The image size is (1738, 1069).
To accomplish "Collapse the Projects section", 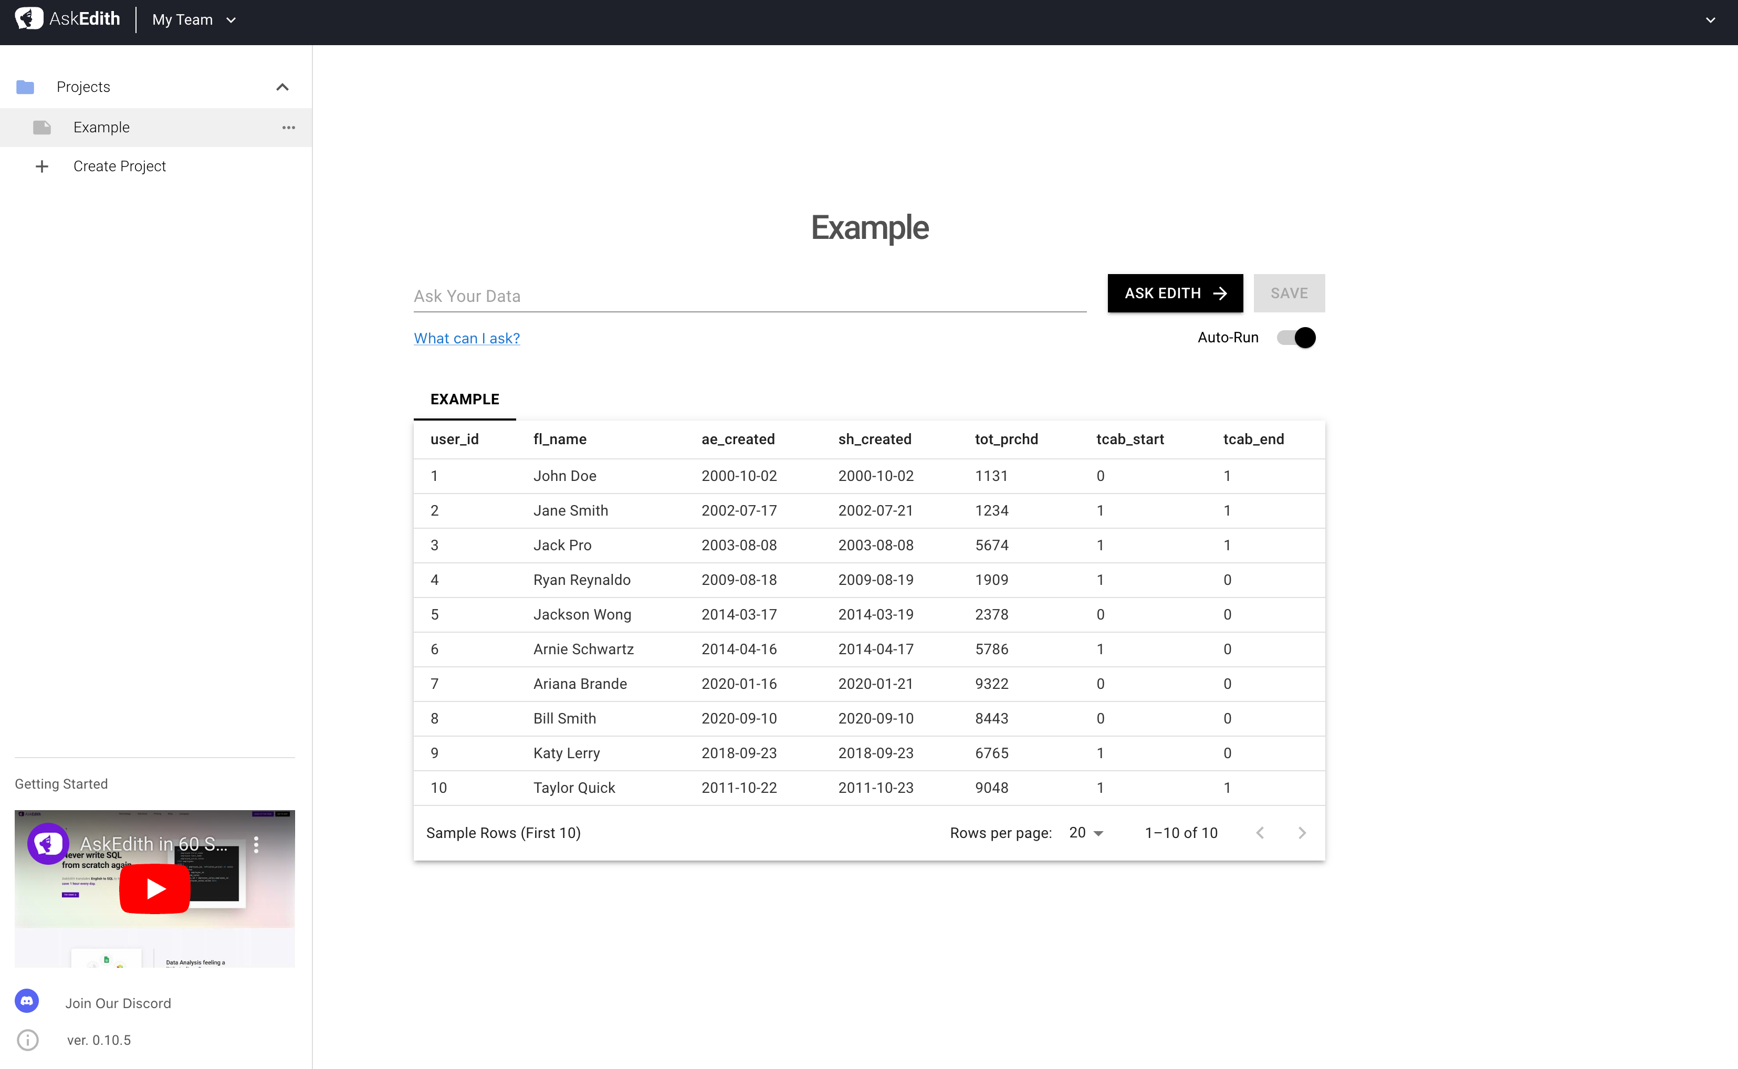I will (282, 86).
